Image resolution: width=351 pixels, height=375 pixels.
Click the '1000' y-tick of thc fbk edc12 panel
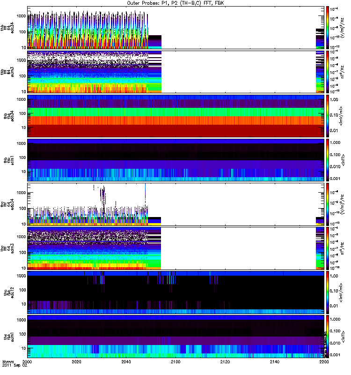coord(21,276)
